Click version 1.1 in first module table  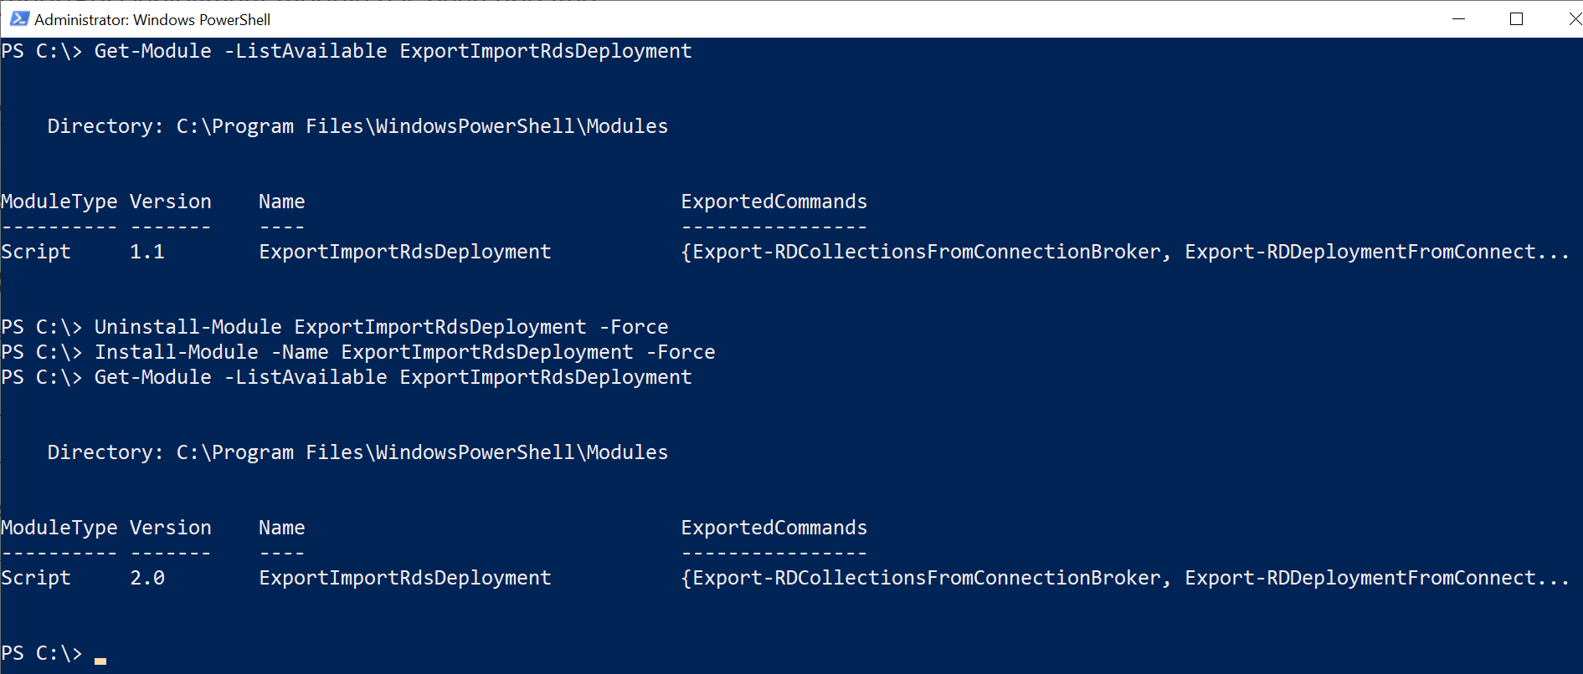tap(147, 252)
